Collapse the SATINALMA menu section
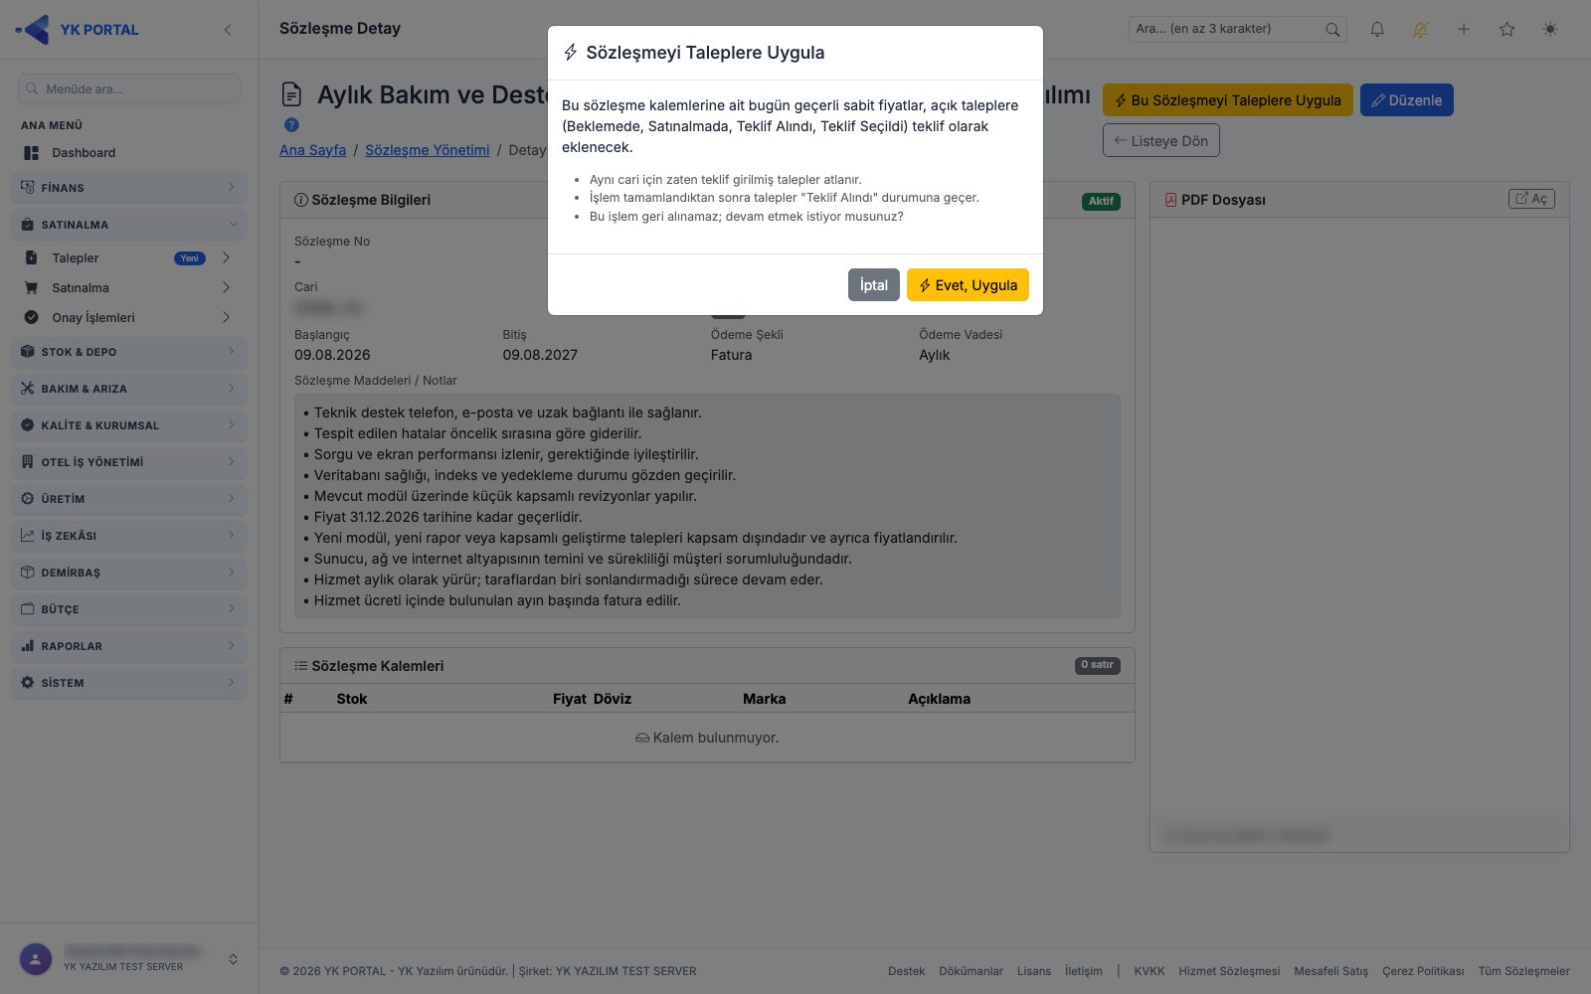The image size is (1591, 994). point(129,225)
